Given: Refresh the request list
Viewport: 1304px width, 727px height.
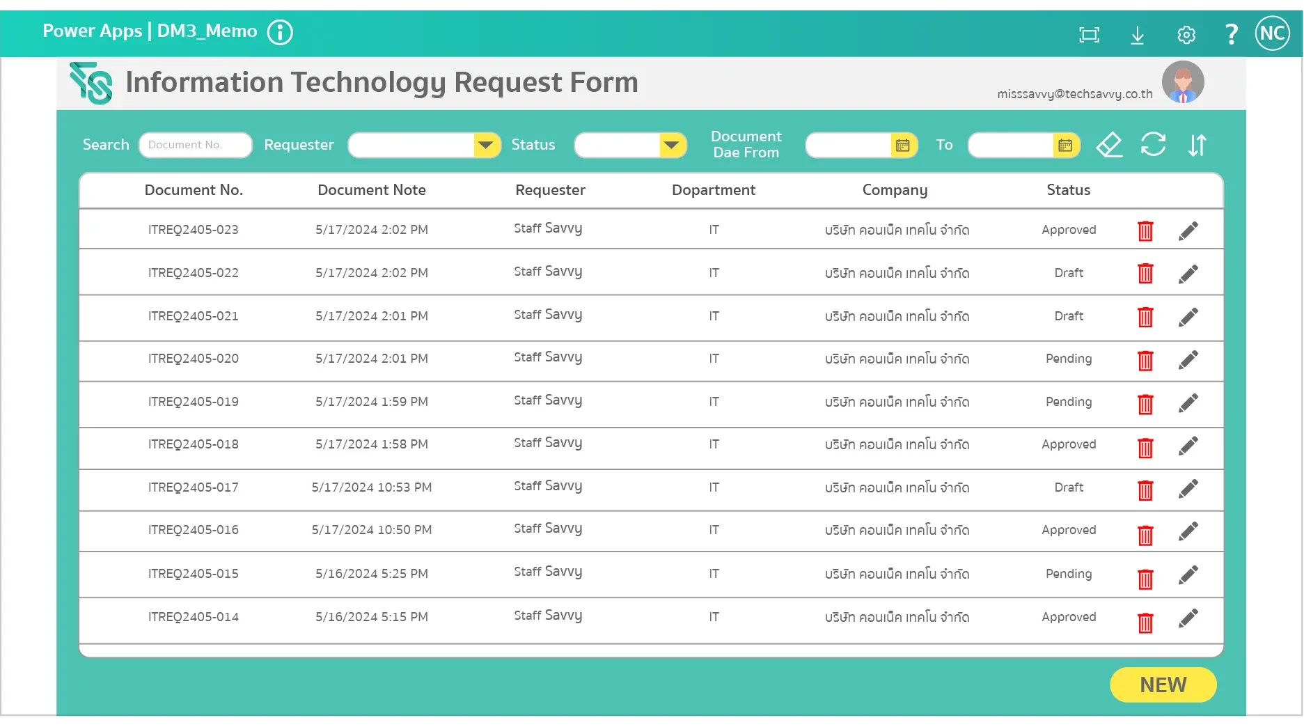Looking at the screenshot, I should pyautogui.click(x=1154, y=145).
